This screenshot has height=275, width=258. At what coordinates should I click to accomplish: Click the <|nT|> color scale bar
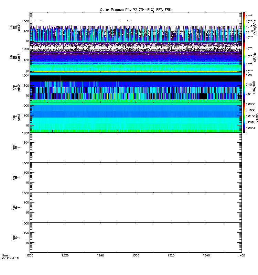pos(244,117)
